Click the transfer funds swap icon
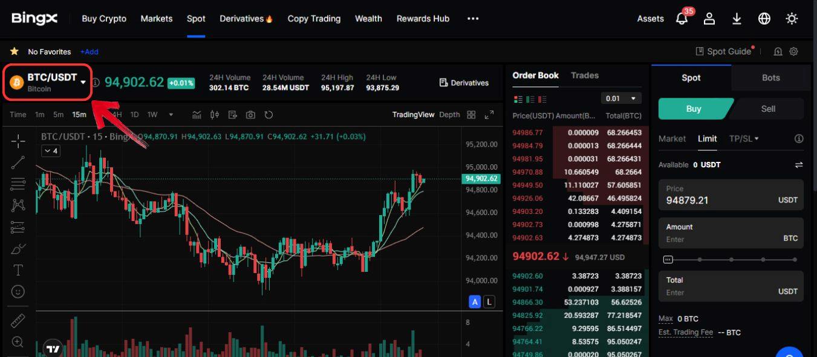 (x=799, y=165)
